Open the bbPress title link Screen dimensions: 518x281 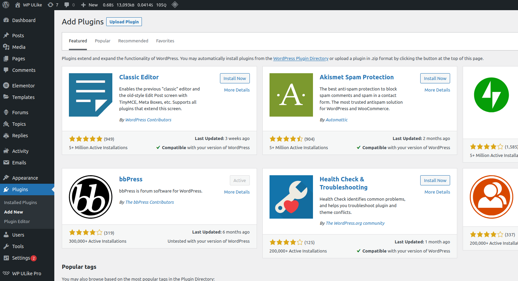click(131, 179)
